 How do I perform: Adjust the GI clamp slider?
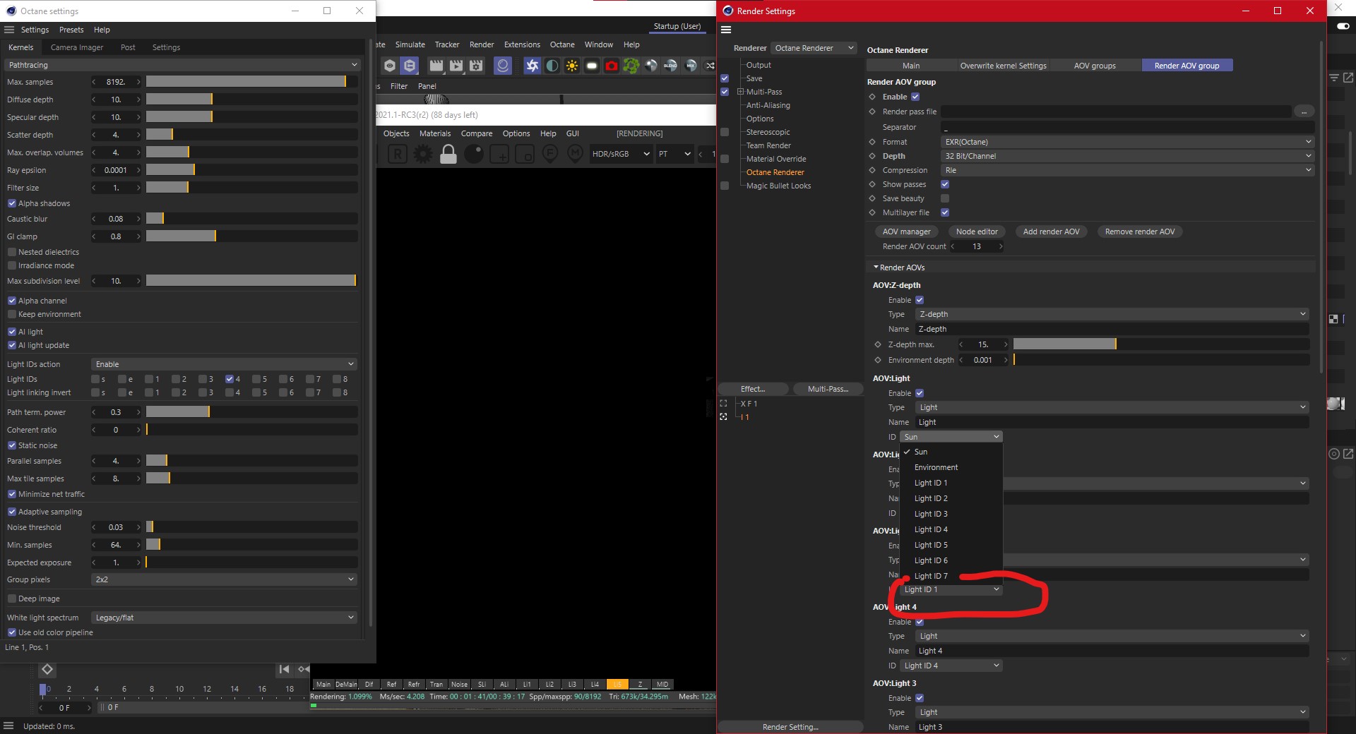[251, 236]
